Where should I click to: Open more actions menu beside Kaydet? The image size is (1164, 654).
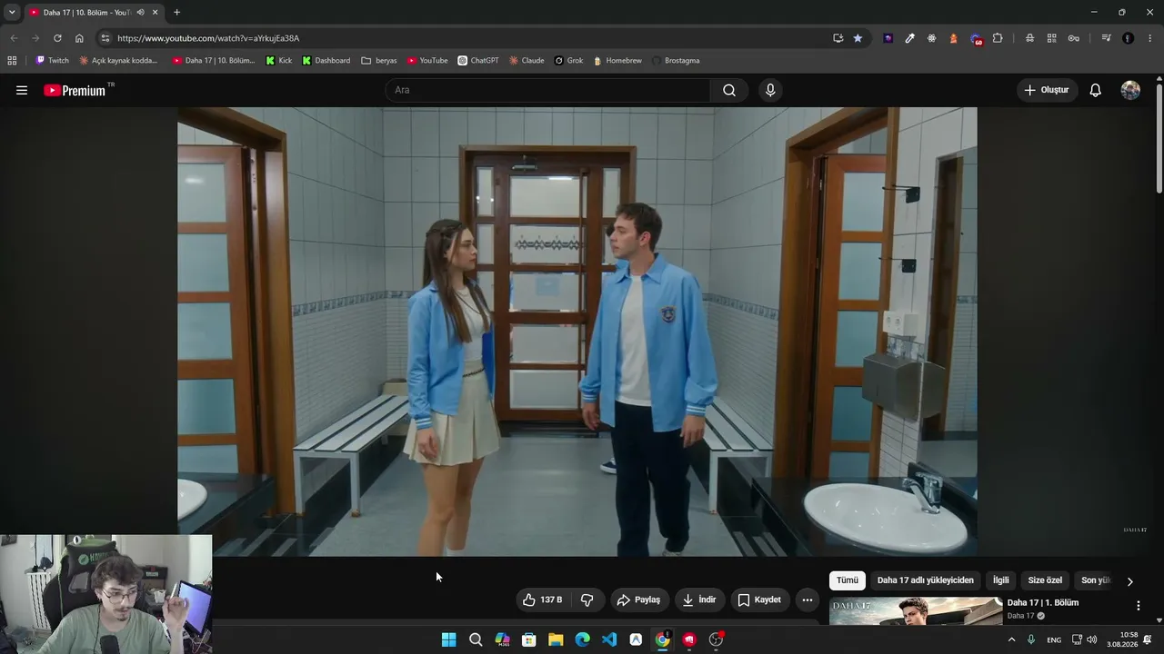(x=807, y=599)
